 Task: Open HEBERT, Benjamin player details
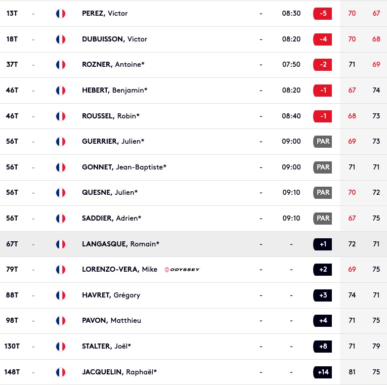(x=114, y=91)
